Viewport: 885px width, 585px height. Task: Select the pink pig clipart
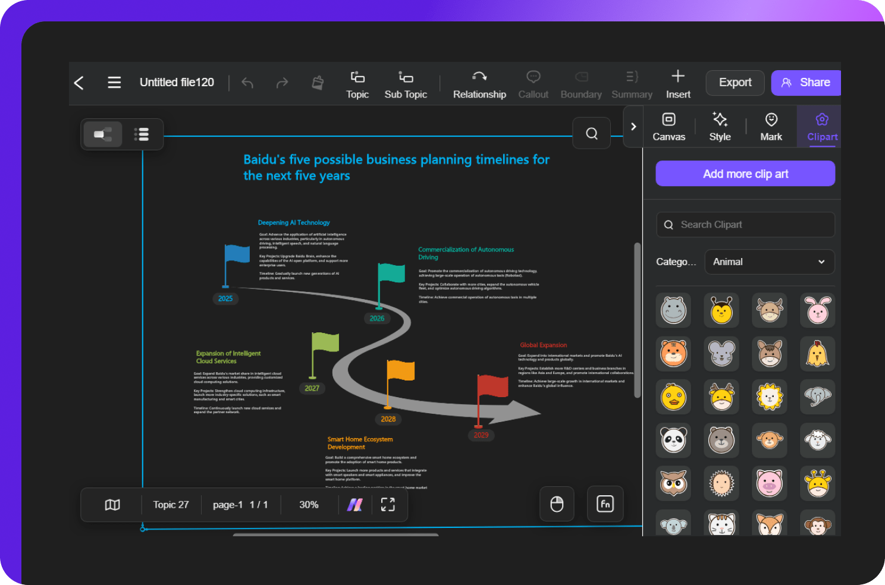pos(770,483)
